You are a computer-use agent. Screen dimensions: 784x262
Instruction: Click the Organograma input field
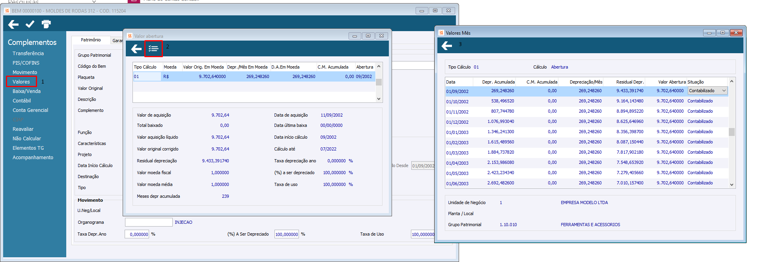149,222
